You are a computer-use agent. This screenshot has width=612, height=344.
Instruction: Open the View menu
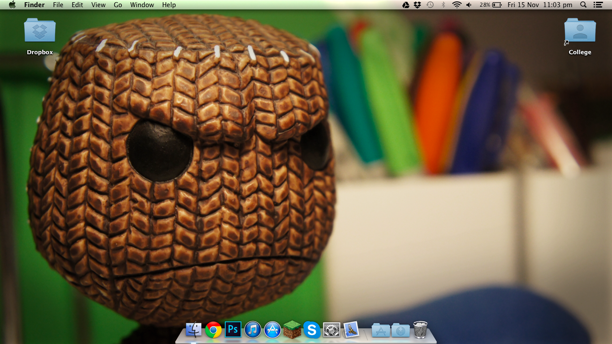(x=99, y=5)
